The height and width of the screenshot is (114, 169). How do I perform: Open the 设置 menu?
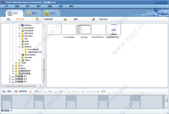[x=61, y=6]
